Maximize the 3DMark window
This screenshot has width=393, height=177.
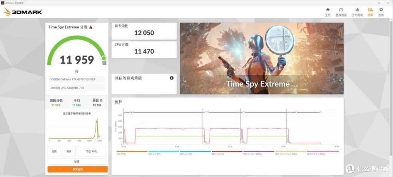[379, 3]
